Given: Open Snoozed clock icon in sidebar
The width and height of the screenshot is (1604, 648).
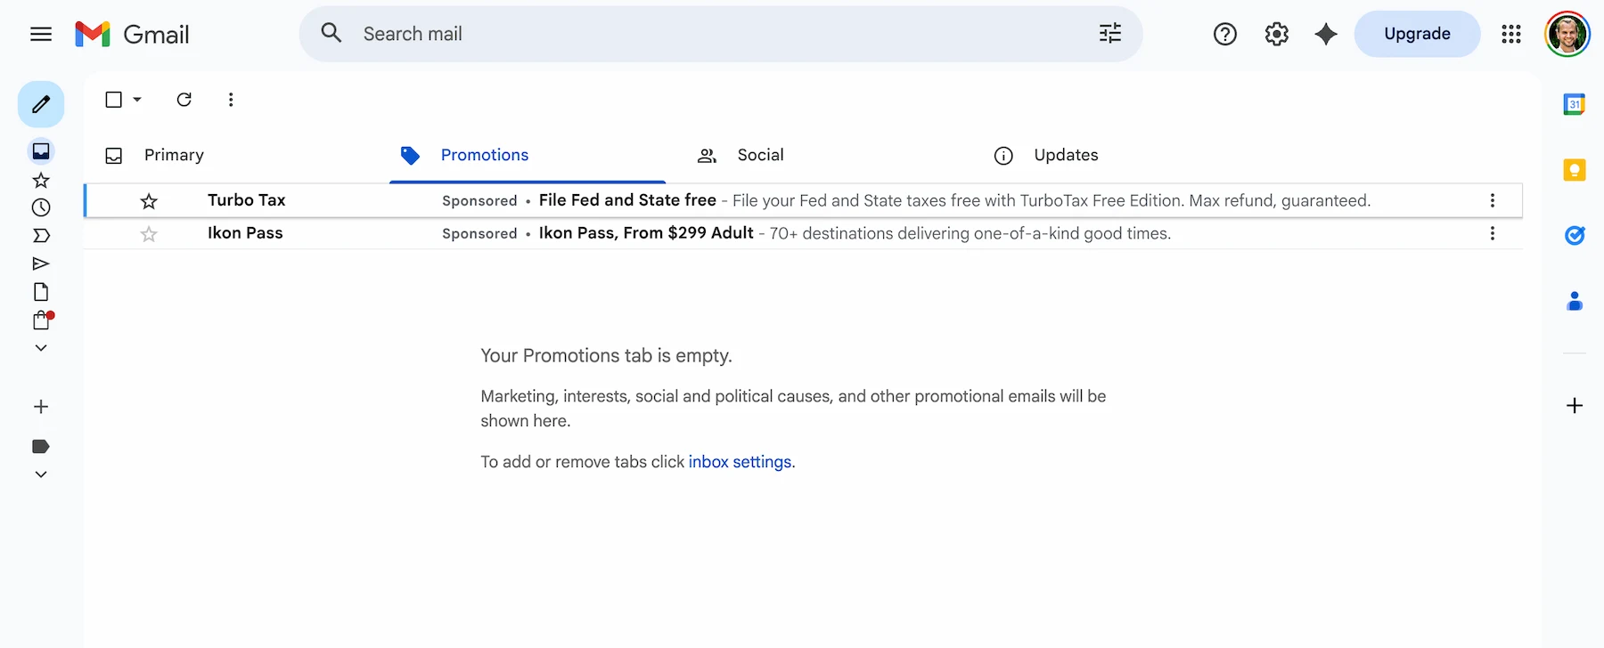Looking at the screenshot, I should pos(41,207).
